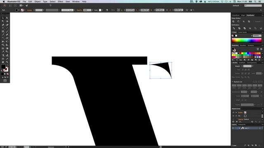Viewport: 264px width, 148px height.
Task: Enable the Dashed Line checkbox
Action: point(233,82)
